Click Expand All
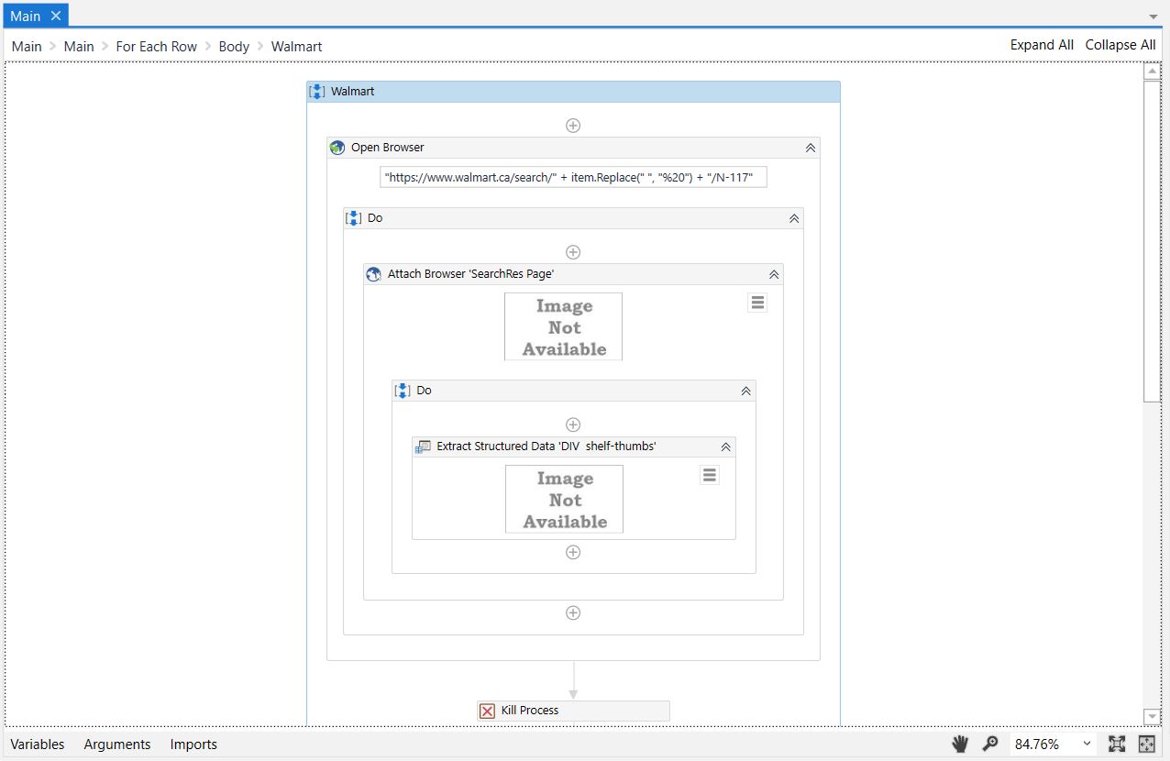The width and height of the screenshot is (1170, 761). click(1042, 45)
